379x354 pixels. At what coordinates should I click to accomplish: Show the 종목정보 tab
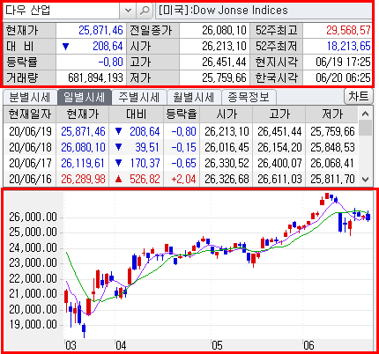tap(249, 97)
